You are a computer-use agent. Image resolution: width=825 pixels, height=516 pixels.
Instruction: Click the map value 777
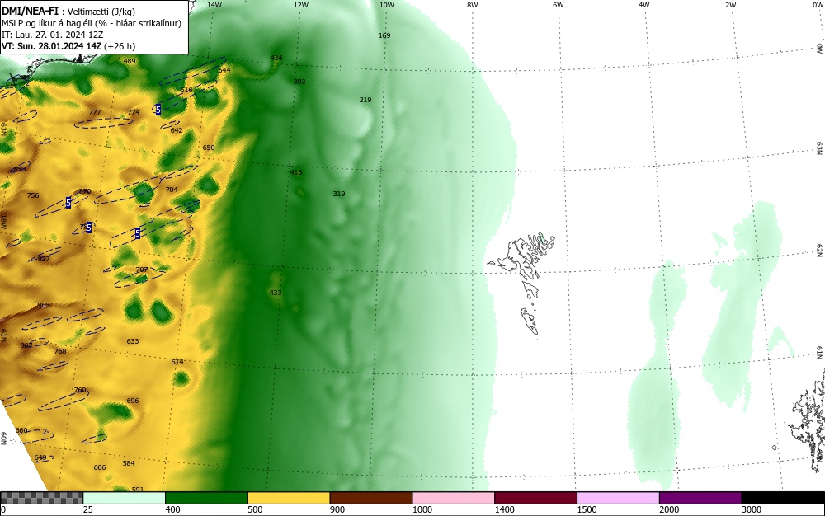tap(95, 112)
